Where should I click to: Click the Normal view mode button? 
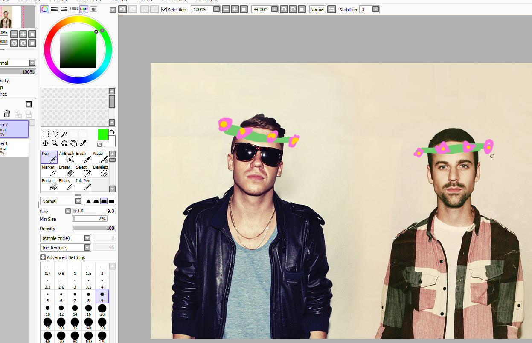tap(317, 9)
